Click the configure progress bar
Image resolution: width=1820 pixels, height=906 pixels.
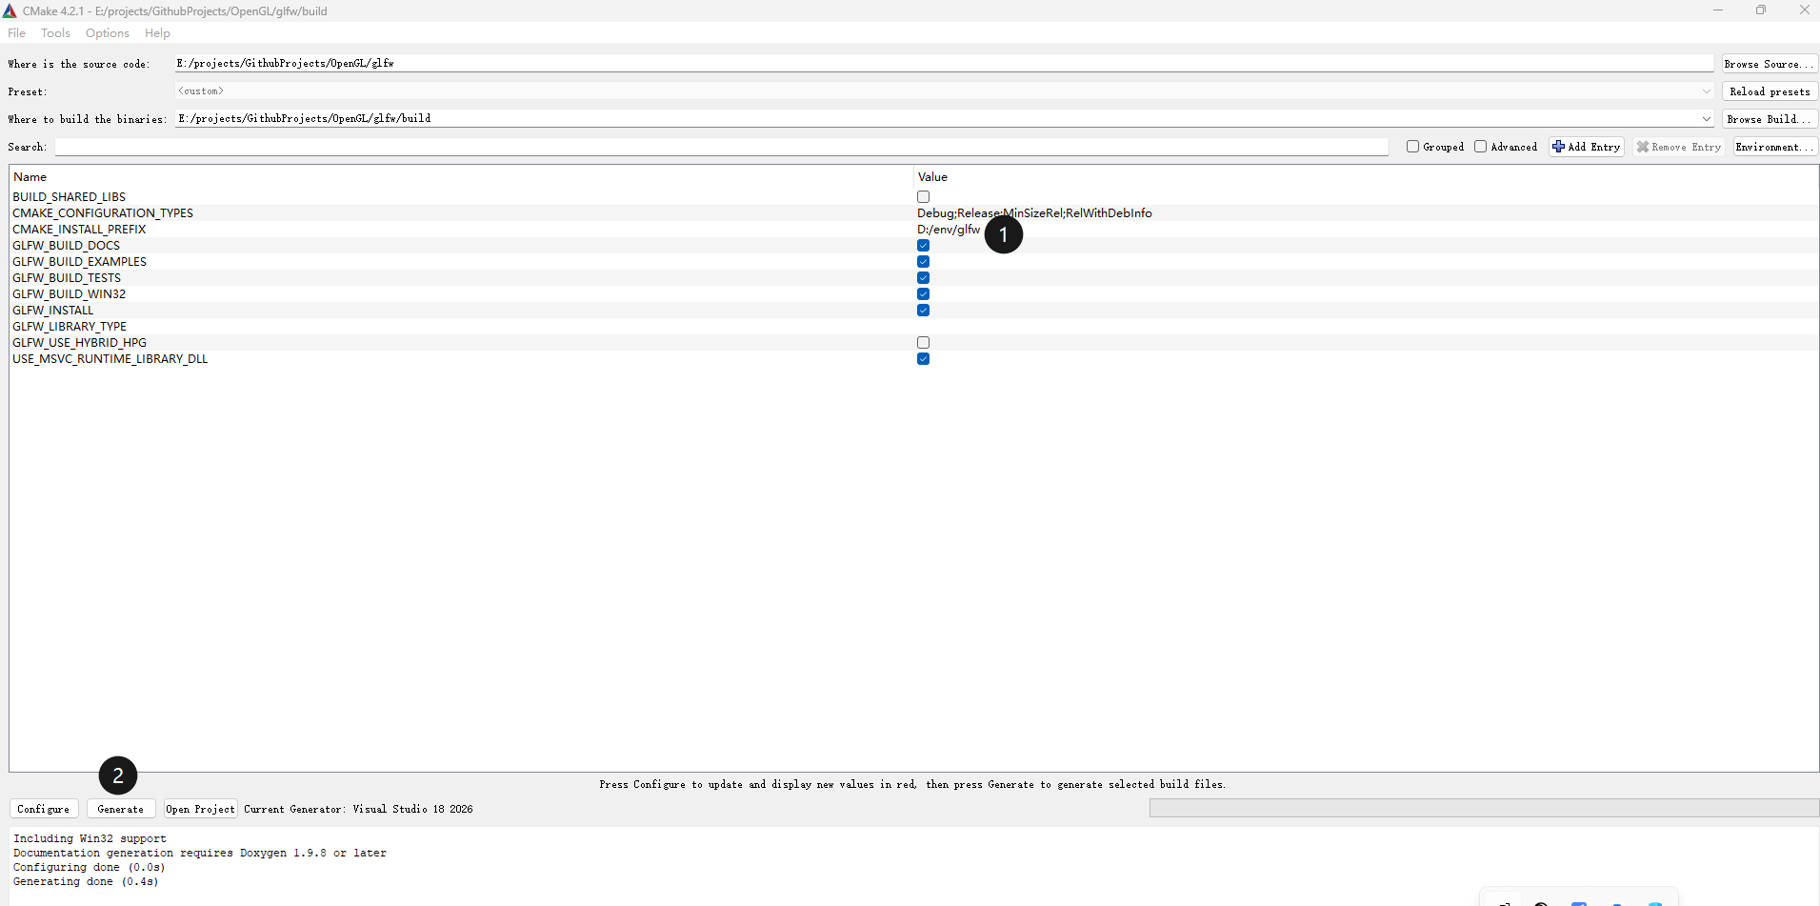[1484, 808]
